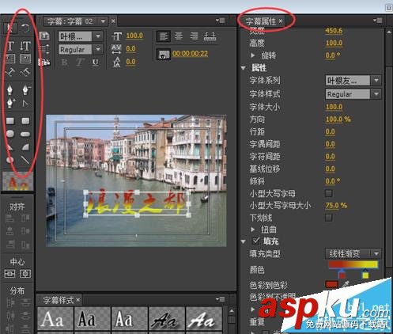Open Roll/Crawl options icon
The image size is (393, 334).
click(44, 49)
